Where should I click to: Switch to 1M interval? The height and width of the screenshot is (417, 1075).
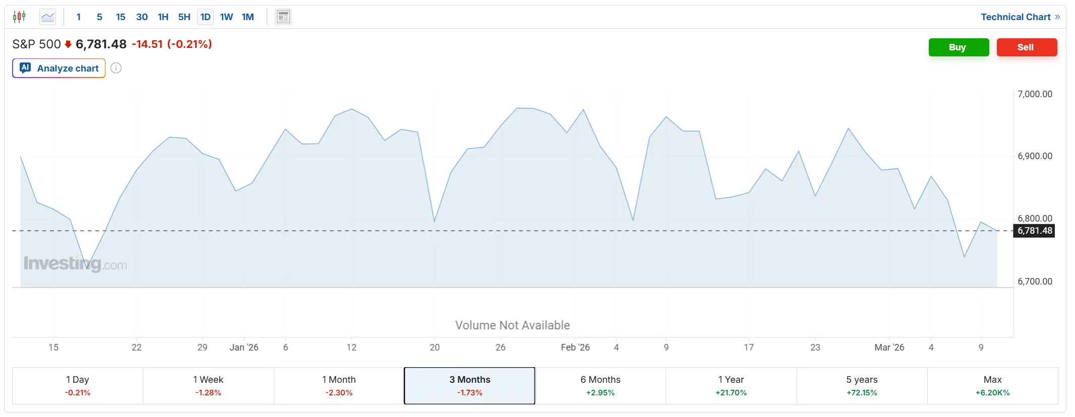point(248,17)
